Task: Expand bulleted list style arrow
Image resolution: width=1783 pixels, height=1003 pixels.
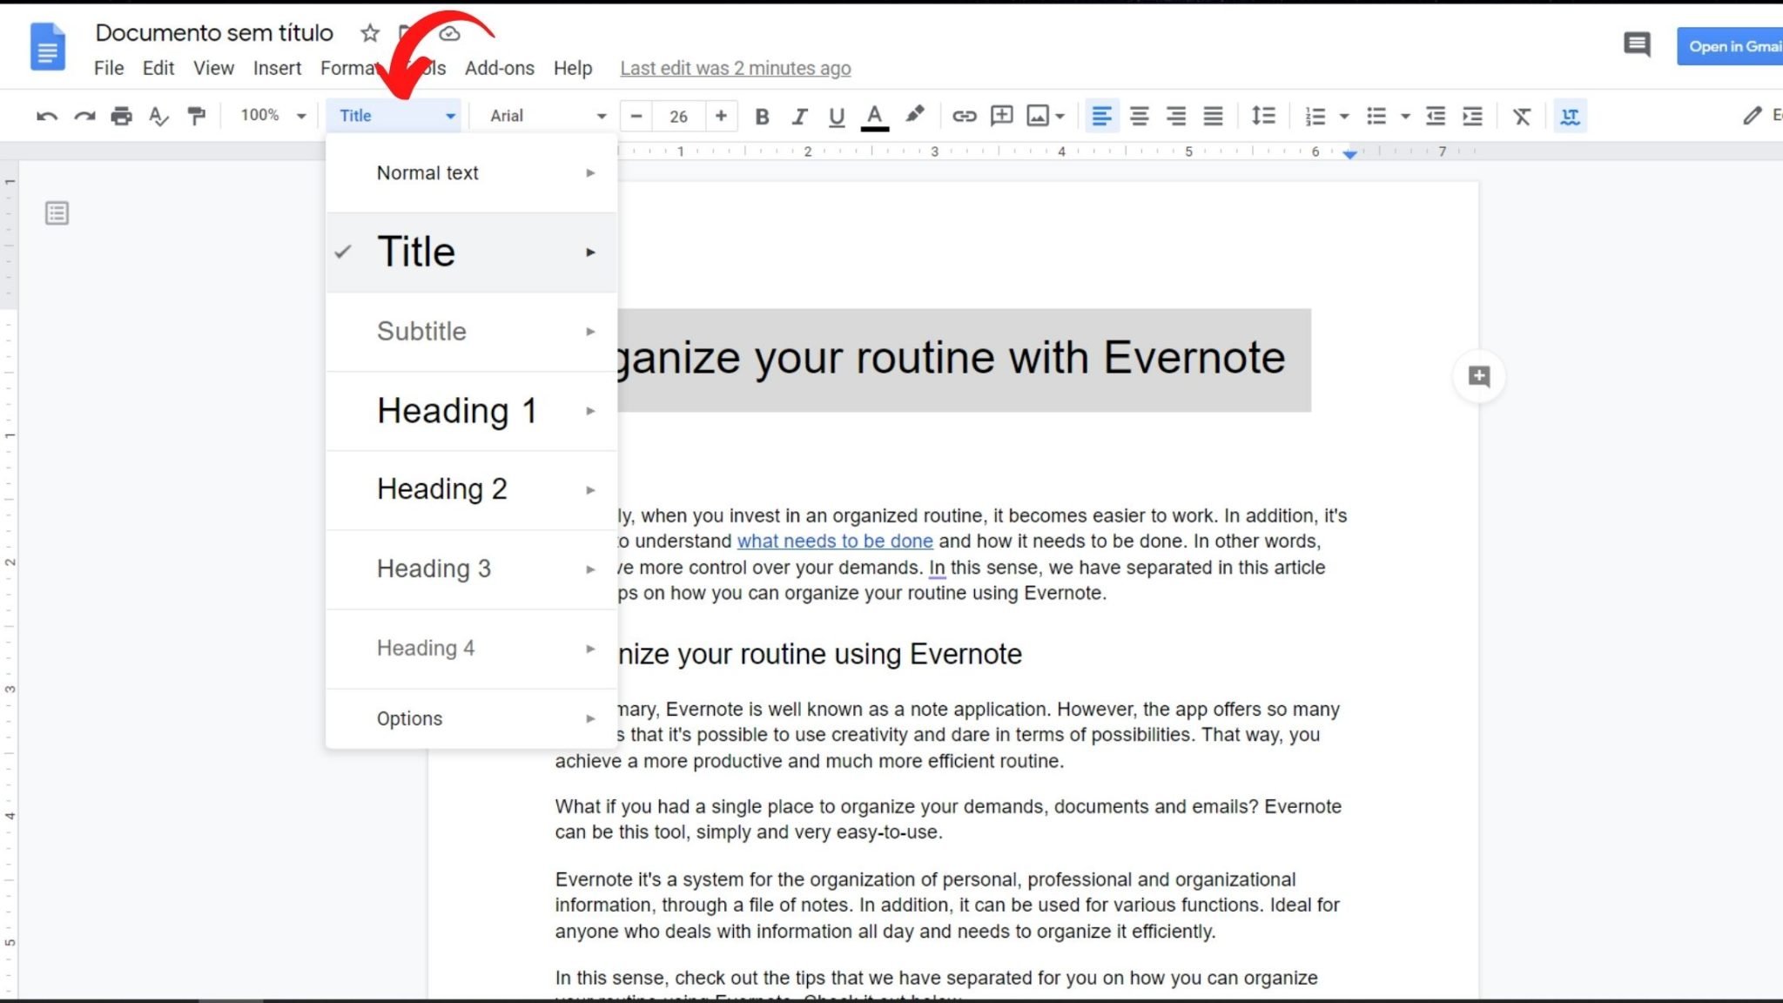Action: coord(1405,116)
